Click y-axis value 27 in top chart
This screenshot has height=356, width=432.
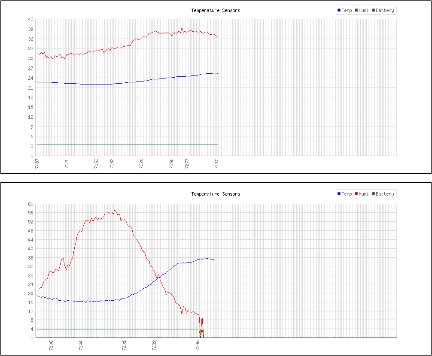point(30,68)
